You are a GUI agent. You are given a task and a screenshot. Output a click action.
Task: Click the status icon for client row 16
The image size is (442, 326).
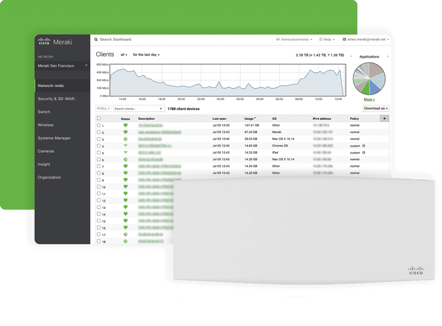pyautogui.click(x=126, y=227)
